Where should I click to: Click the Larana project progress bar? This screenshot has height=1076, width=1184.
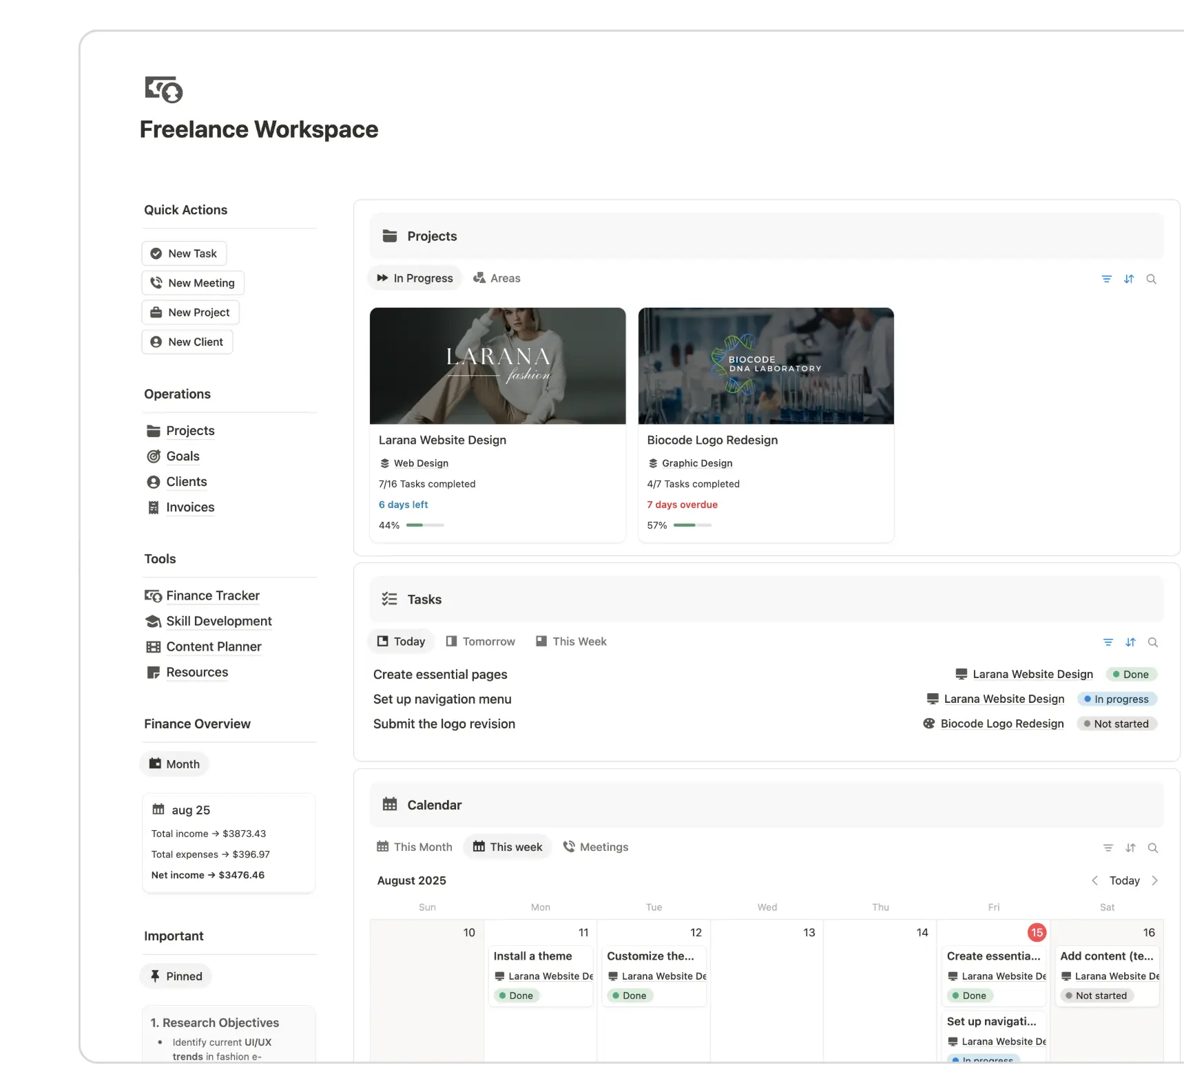[x=424, y=525]
